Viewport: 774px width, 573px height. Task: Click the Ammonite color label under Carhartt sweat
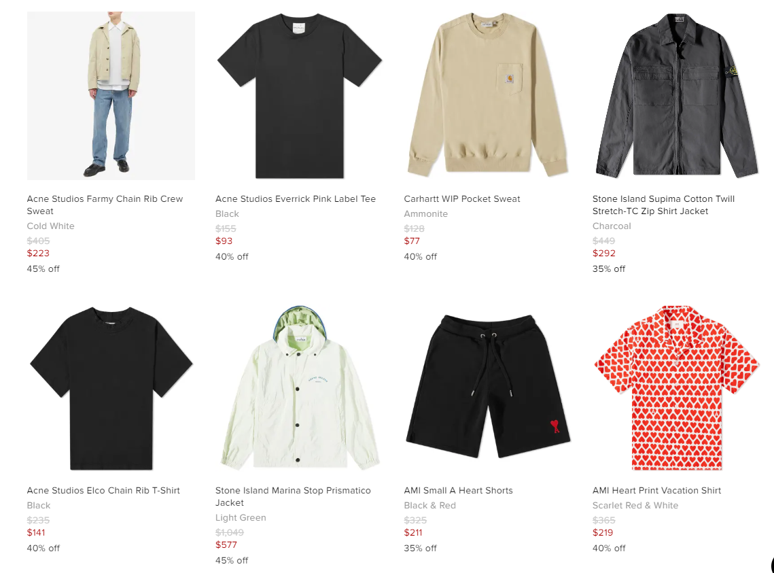coord(425,213)
